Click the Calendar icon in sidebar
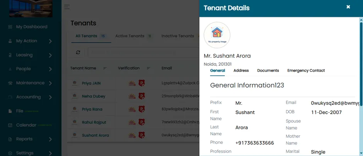Screen dimensions: 363x156 (10, 125)
